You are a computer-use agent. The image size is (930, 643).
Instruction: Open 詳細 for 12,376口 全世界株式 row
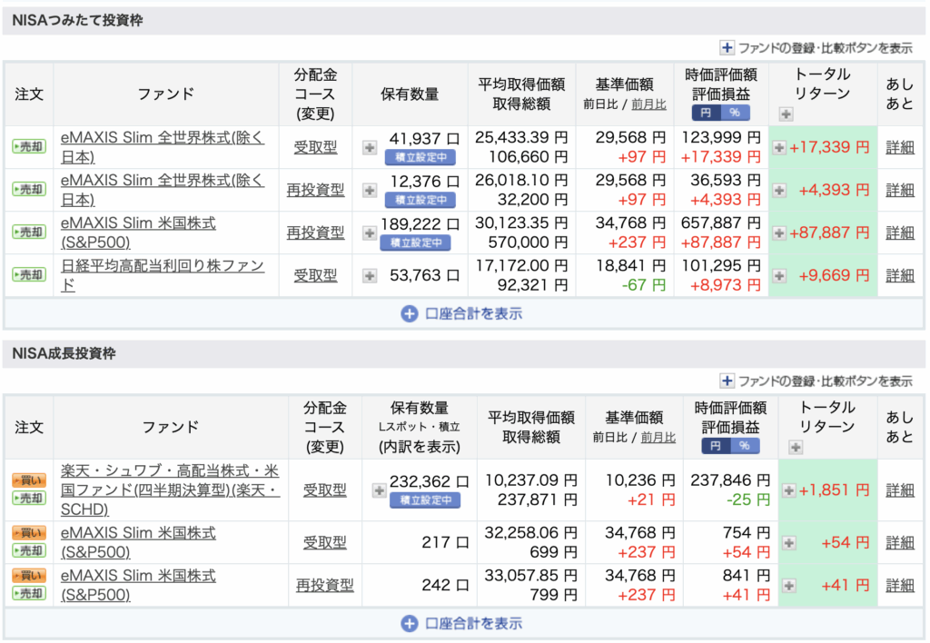click(900, 190)
